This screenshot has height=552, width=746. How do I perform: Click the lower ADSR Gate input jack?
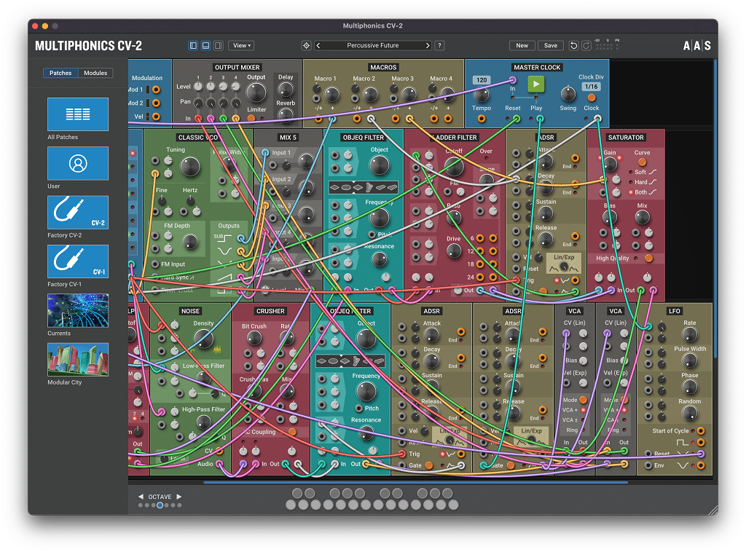point(402,465)
